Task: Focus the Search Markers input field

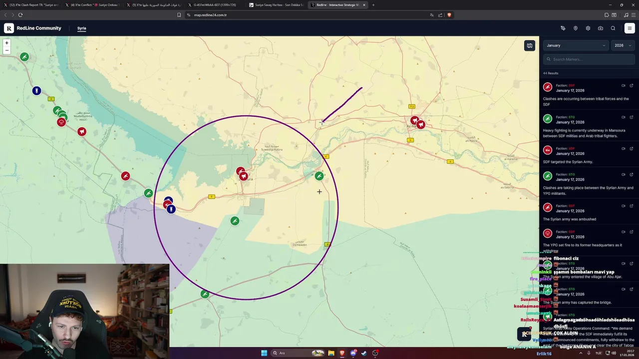Action: (x=589, y=59)
